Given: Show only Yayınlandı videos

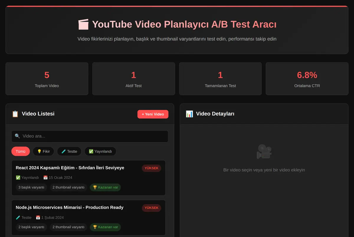Looking at the screenshot, I should (x=100, y=151).
